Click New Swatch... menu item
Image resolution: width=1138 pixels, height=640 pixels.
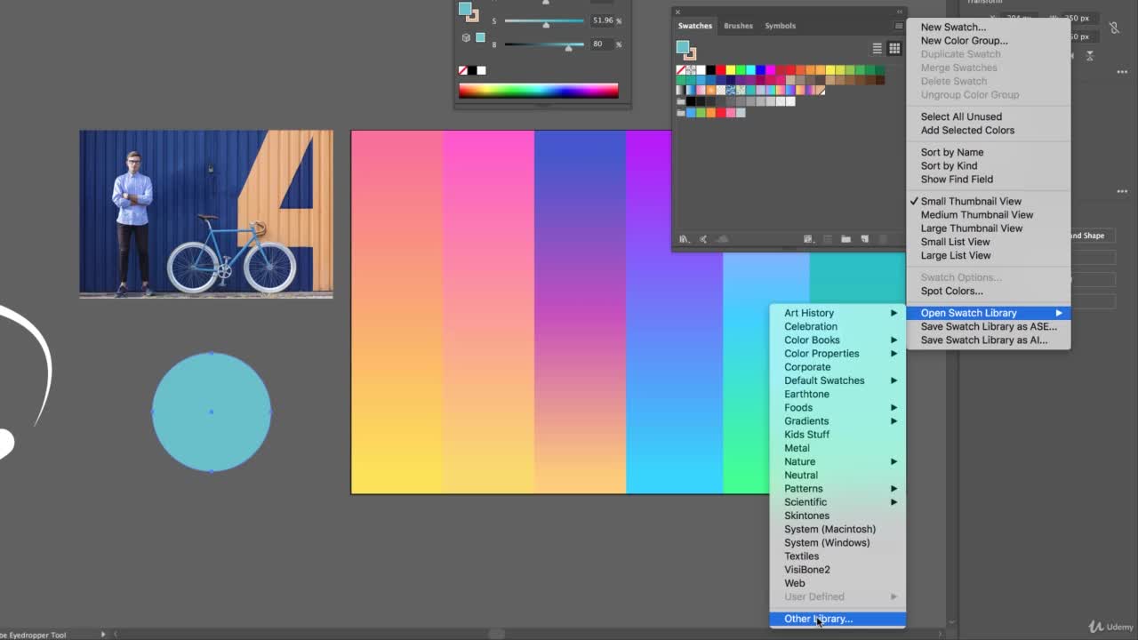(953, 27)
